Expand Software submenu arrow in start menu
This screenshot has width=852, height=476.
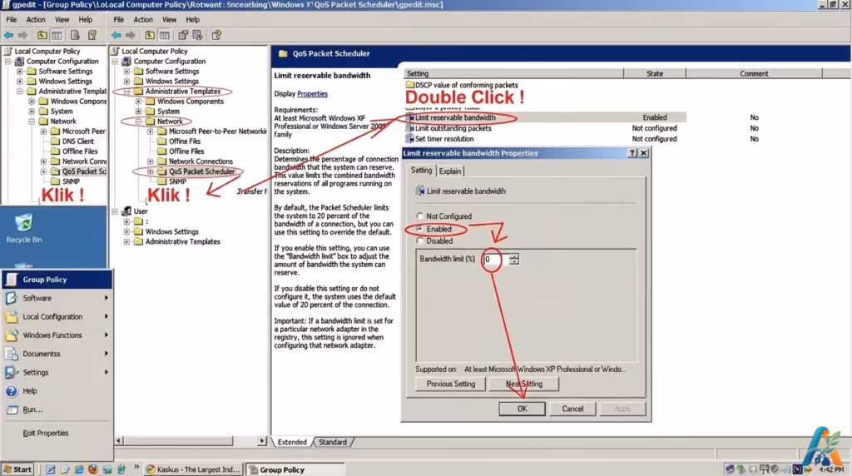pyautogui.click(x=106, y=298)
